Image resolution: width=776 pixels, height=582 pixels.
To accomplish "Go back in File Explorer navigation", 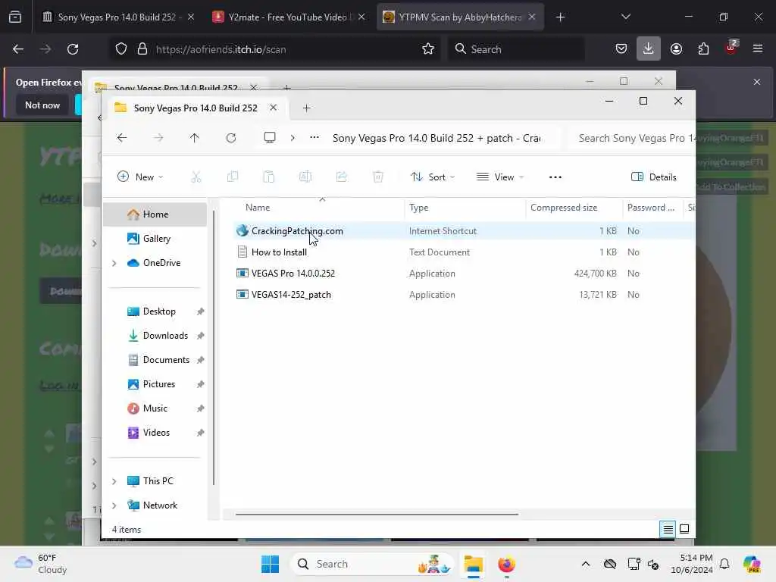I will click(x=122, y=138).
